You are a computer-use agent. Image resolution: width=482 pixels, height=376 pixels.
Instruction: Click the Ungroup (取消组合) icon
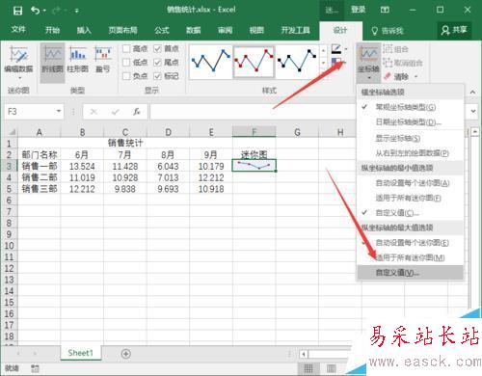click(388, 63)
